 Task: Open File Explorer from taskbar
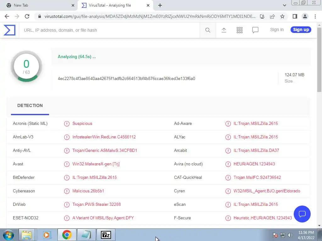click(x=27, y=235)
